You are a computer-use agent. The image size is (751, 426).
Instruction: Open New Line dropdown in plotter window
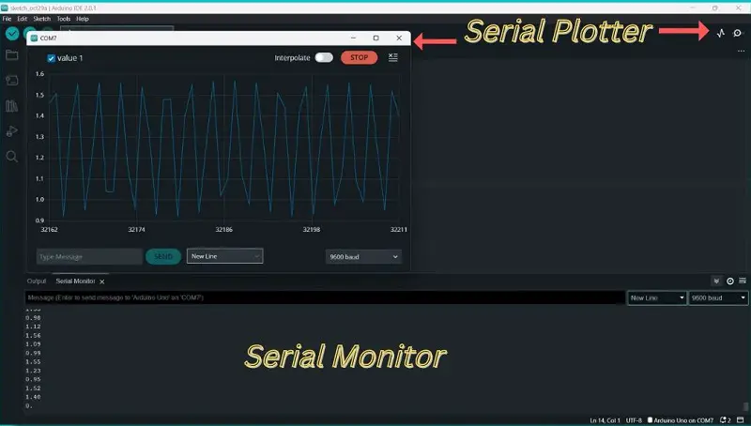tap(224, 256)
